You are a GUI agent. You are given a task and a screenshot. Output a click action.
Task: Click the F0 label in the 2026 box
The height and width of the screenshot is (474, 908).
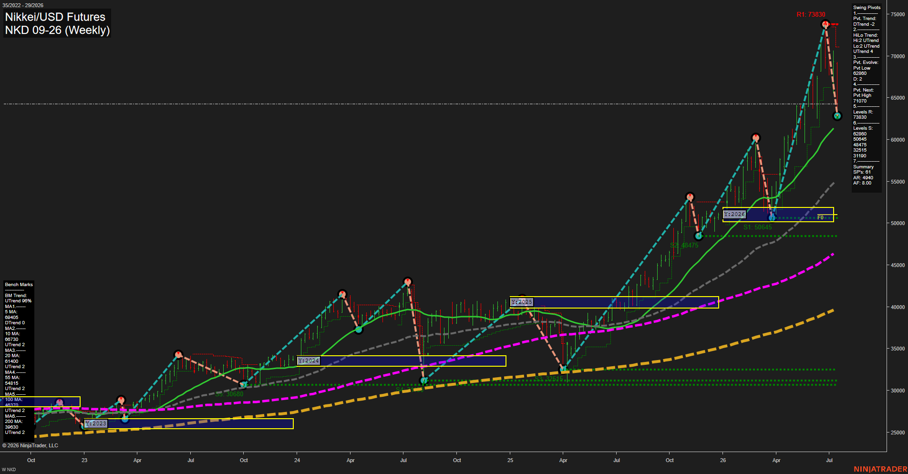click(x=820, y=217)
